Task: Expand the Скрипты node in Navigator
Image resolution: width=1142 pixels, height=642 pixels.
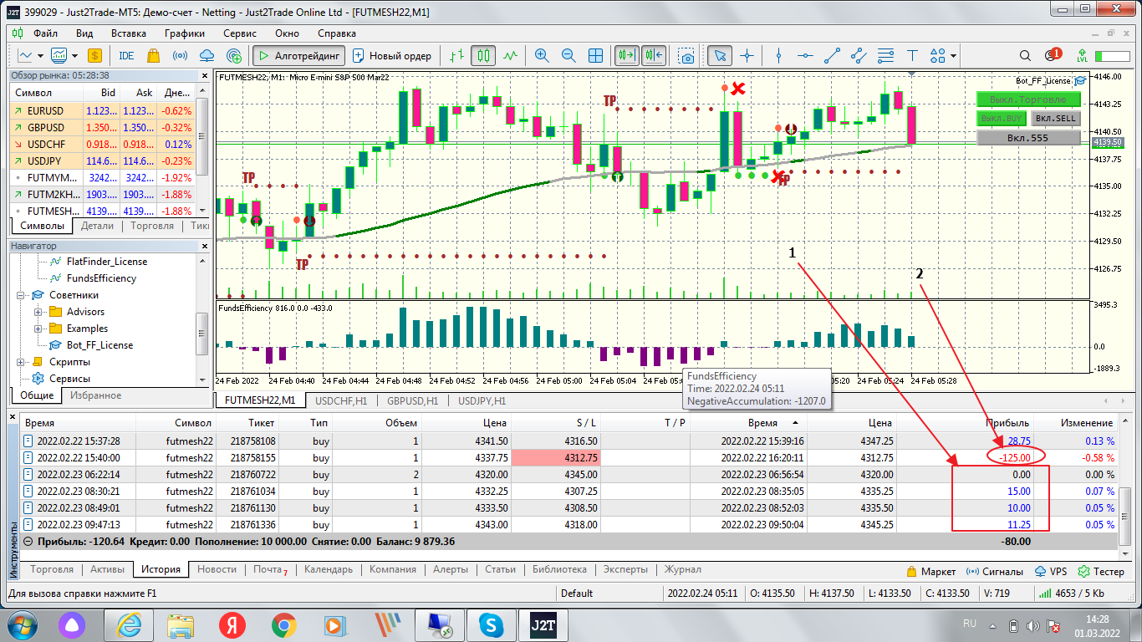Action: [x=21, y=362]
